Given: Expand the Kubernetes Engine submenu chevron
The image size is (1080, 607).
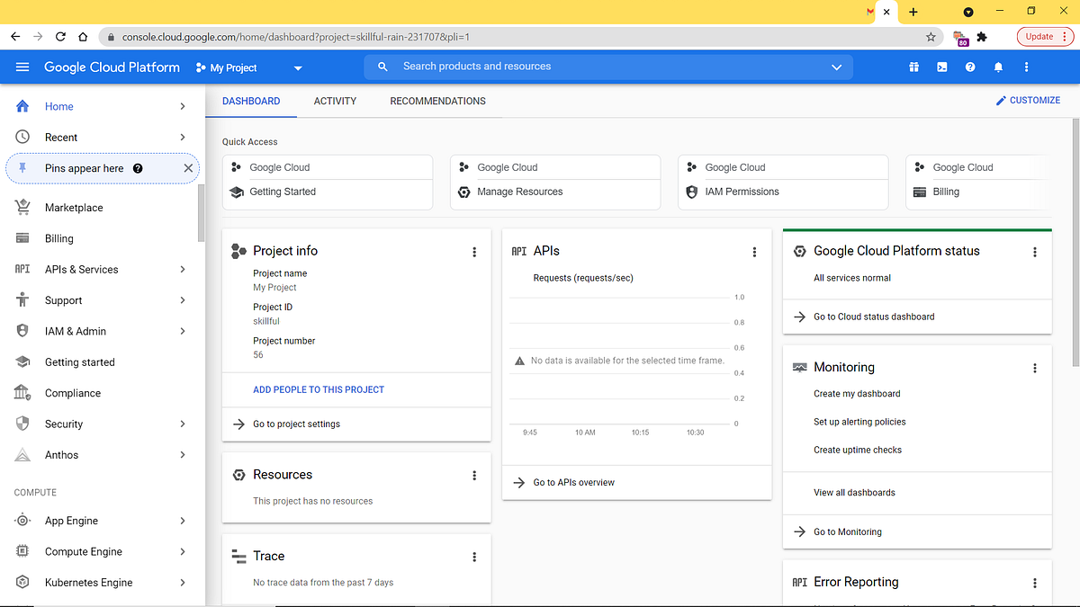Looking at the screenshot, I should pos(183,583).
